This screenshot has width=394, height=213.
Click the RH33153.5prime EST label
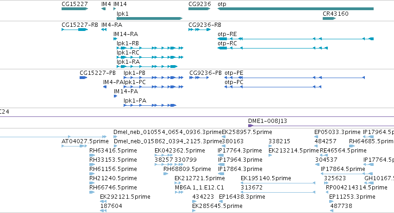(113, 160)
